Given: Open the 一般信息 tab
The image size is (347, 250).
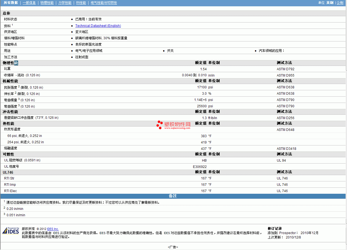Looking at the screenshot, I should pos(29,3).
